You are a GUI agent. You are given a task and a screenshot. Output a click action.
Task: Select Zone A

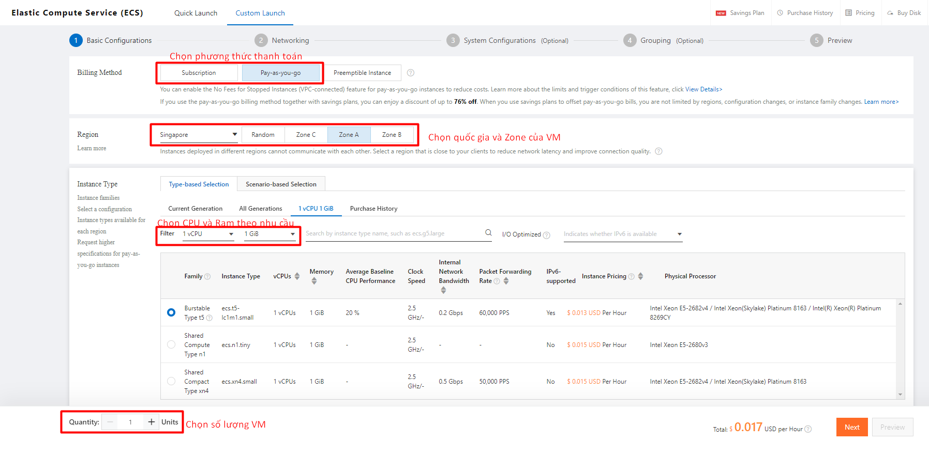click(x=349, y=135)
